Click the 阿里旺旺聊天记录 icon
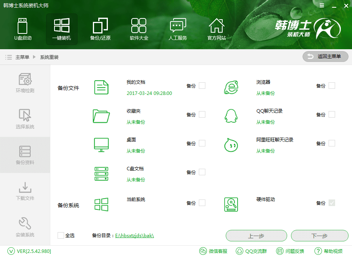352x256 pixels. coord(231,145)
